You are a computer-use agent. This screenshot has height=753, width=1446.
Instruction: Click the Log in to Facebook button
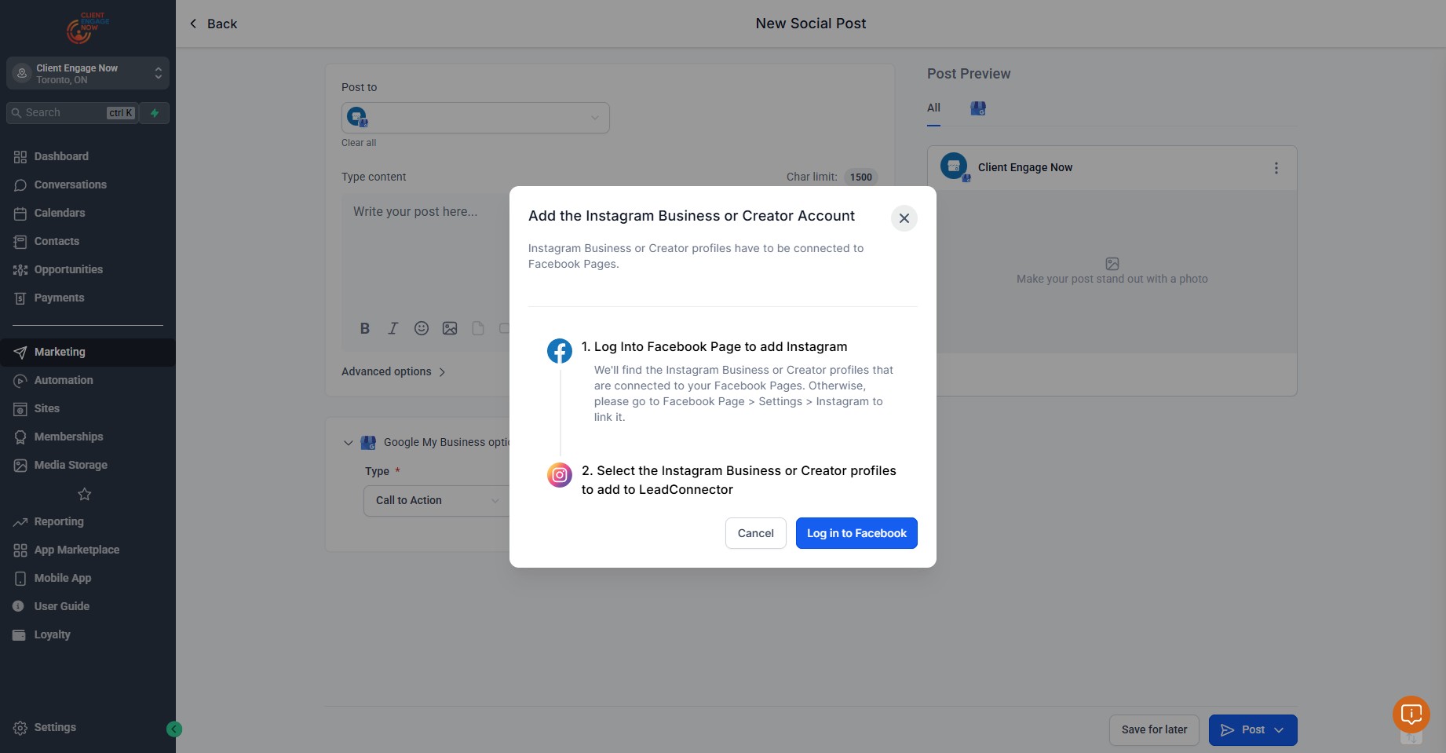click(x=856, y=533)
